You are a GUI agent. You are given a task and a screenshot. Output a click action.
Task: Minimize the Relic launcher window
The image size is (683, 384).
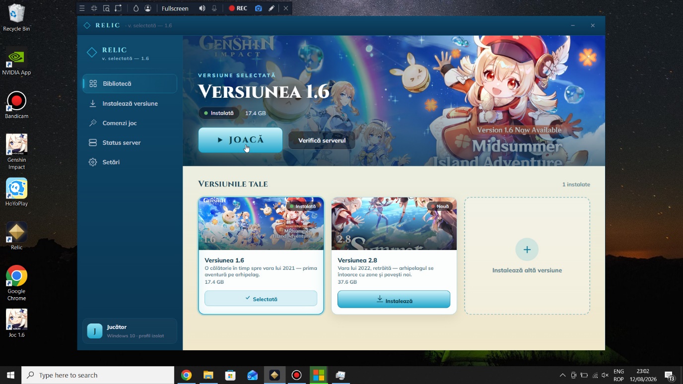coord(573,25)
